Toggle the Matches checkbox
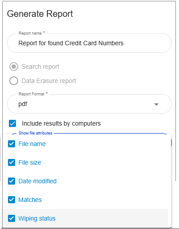Image resolution: width=179 pixels, height=229 pixels. coord(12,200)
